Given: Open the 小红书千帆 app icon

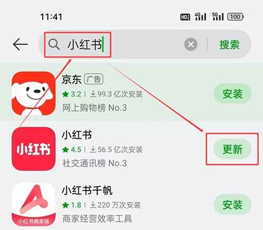Looking at the screenshot, I should [33, 204].
